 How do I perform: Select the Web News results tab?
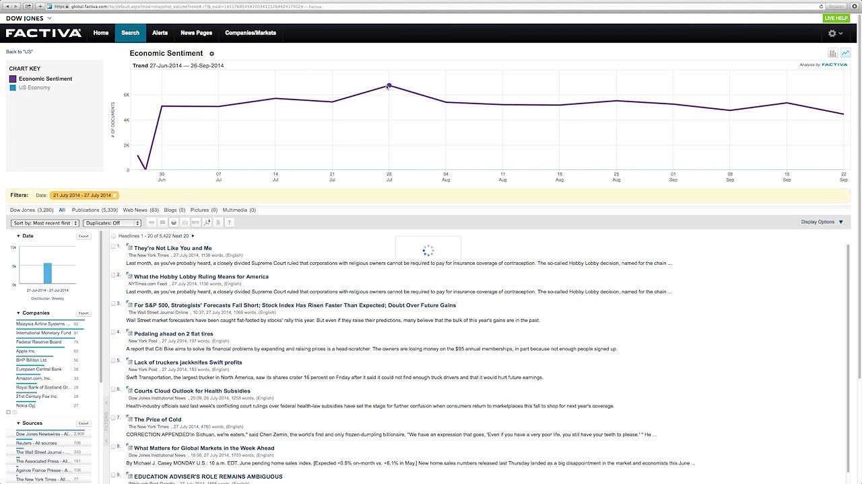[x=141, y=210]
